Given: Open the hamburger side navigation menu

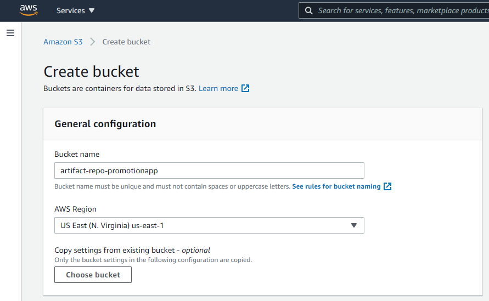Looking at the screenshot, I should point(10,33).
